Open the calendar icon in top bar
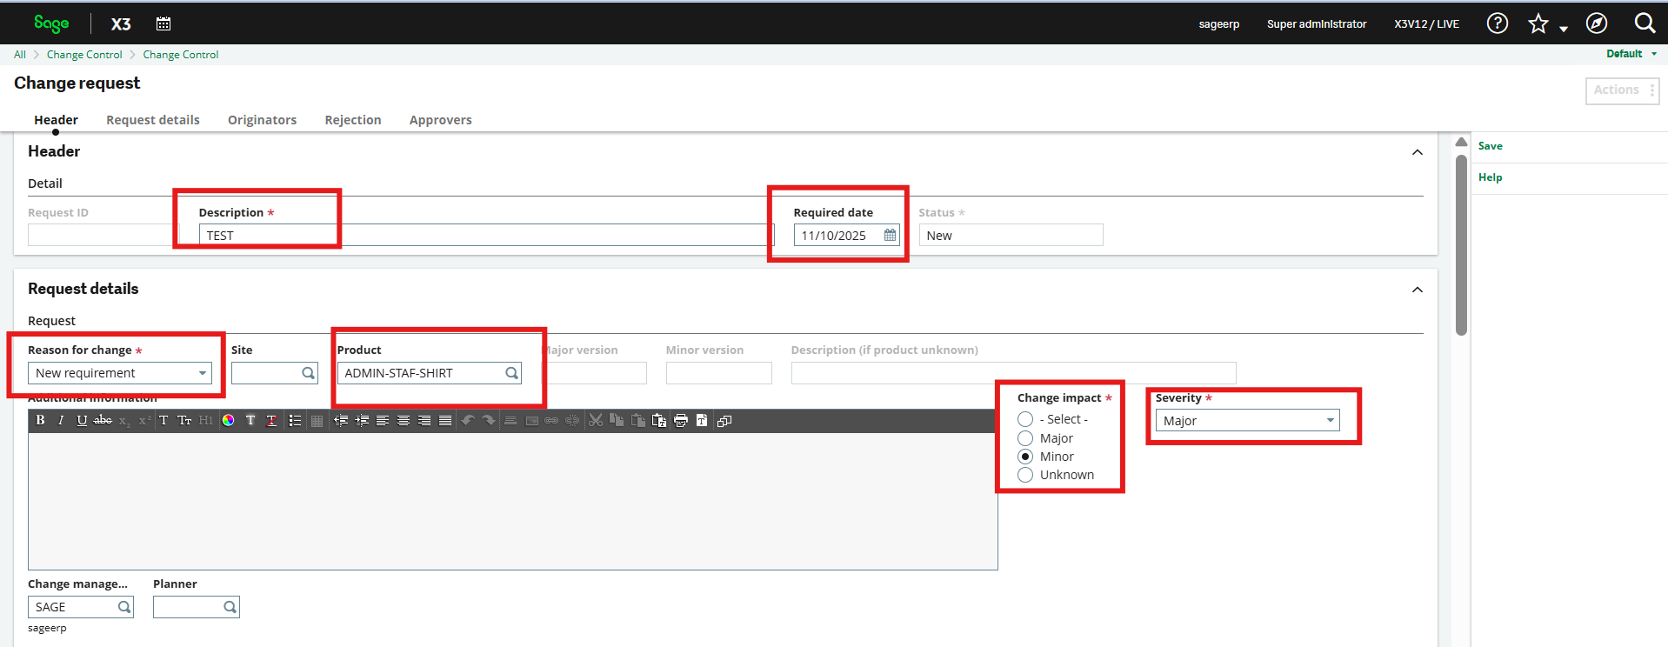Screen dimensions: 1668x647 tap(163, 23)
